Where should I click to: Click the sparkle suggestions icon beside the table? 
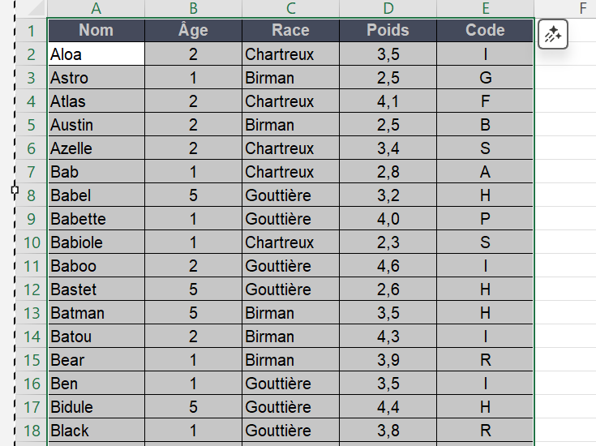[x=553, y=35]
